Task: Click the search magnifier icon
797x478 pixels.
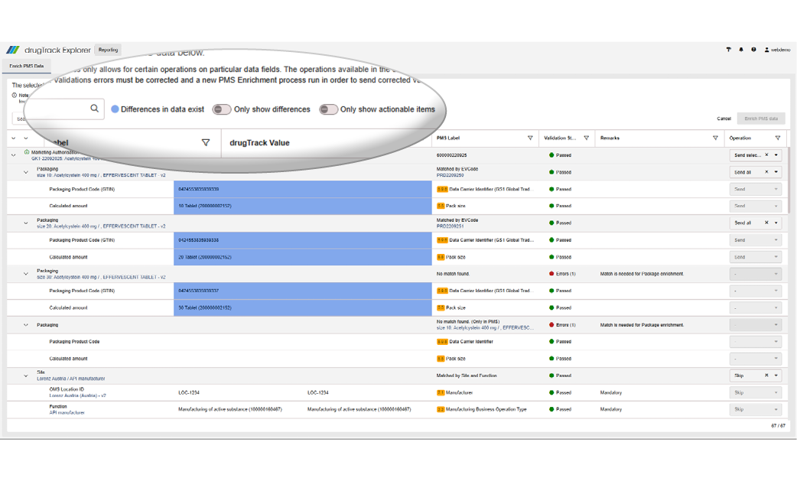Action: click(x=94, y=109)
